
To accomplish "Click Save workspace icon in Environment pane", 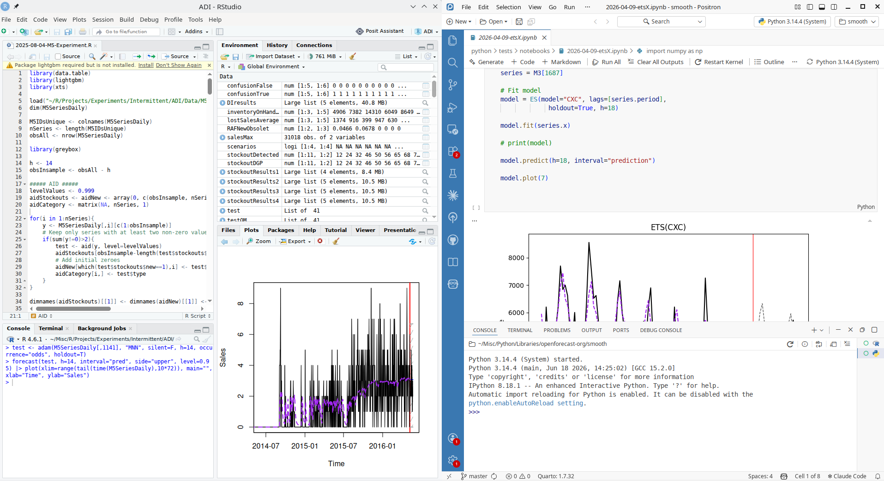I will click(235, 56).
